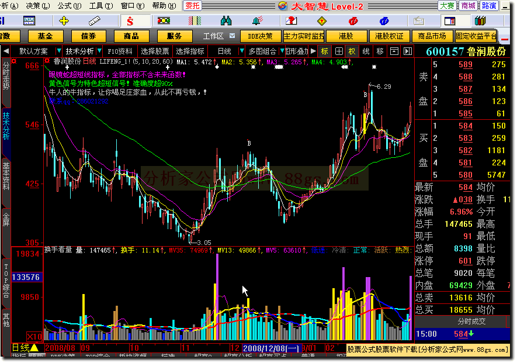Click the gray clipboard toolbar icon
517x363 pixels.
pos(419,21)
